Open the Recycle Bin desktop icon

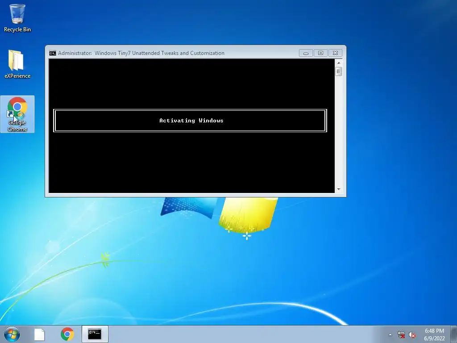(x=17, y=18)
